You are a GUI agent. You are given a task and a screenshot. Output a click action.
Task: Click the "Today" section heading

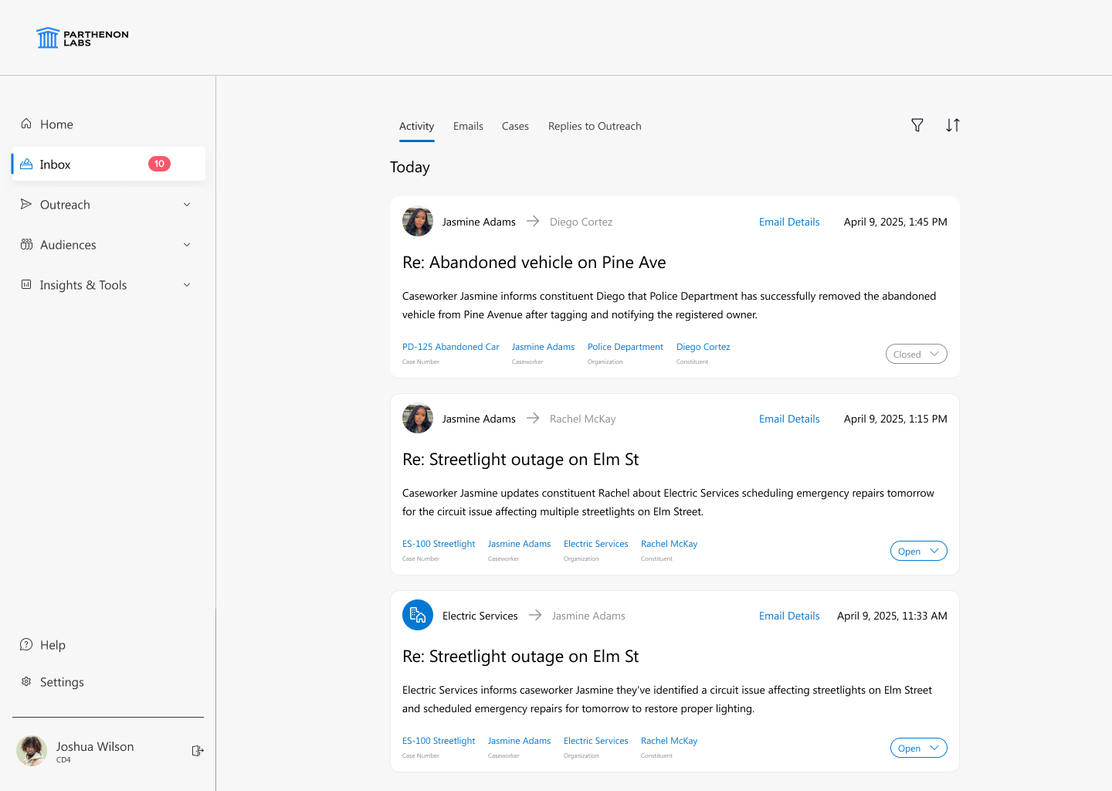(410, 168)
